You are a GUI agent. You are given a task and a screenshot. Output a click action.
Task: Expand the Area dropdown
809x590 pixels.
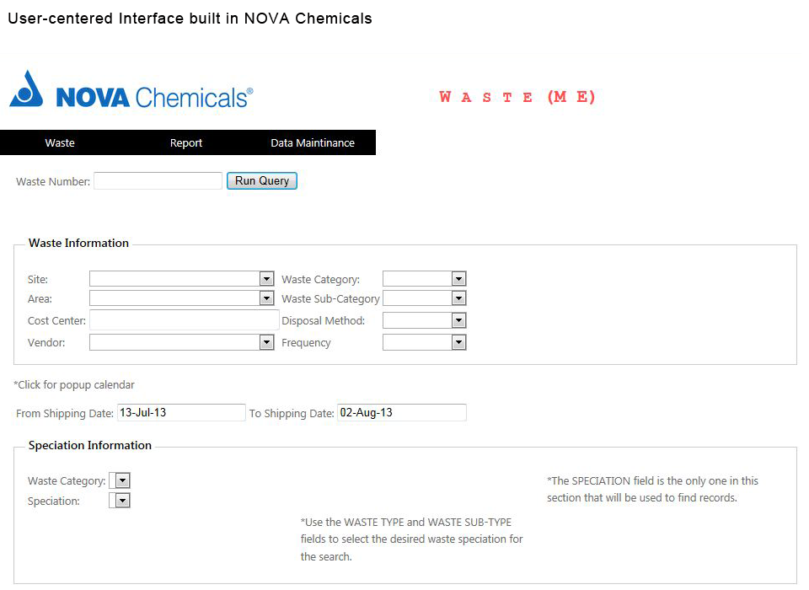click(x=182, y=298)
